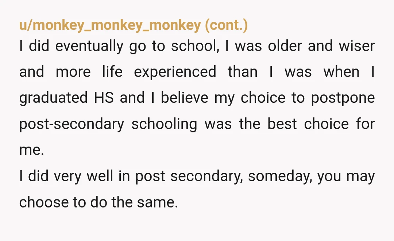Screen dimensions: 394x241
Task: Click the abbreviation "HS"
Action: [104, 98]
